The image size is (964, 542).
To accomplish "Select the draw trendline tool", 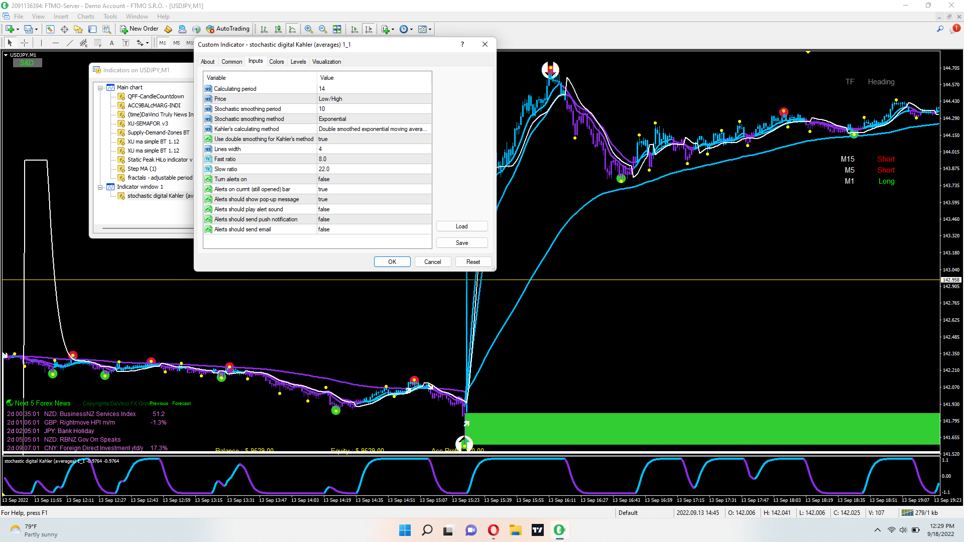I will click(x=70, y=43).
